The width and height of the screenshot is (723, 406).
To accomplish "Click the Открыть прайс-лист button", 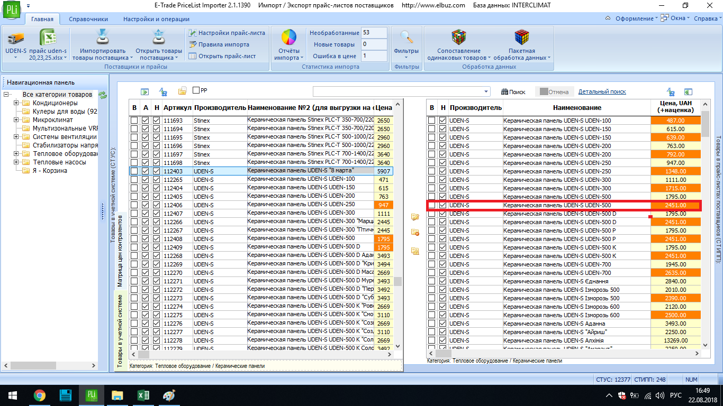I will tap(222, 56).
